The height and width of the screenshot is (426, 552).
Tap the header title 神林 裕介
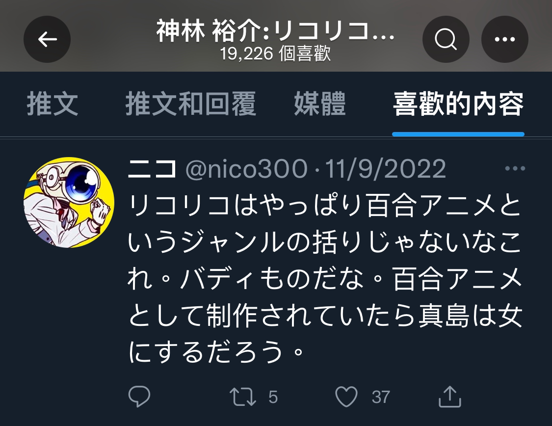[276, 31]
